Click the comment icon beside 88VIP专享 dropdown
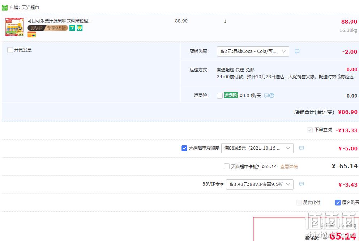 (302, 184)
